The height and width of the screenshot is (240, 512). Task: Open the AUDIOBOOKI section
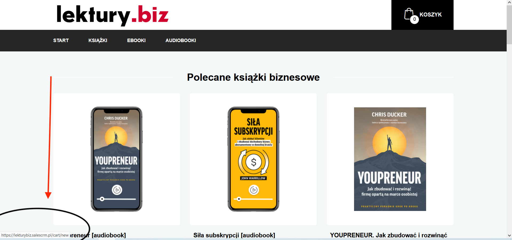tap(181, 40)
